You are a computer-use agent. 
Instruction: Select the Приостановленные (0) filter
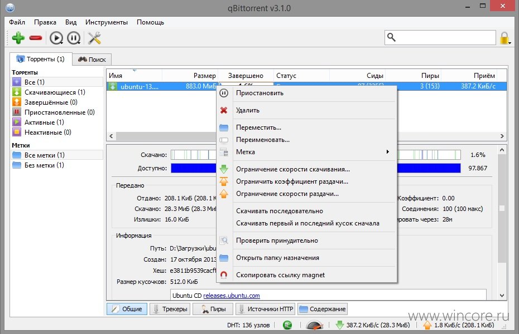pos(57,112)
